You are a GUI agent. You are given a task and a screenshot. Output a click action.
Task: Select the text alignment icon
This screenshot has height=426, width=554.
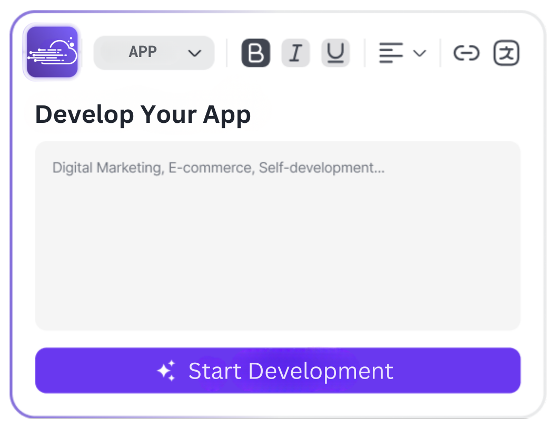[x=391, y=53]
